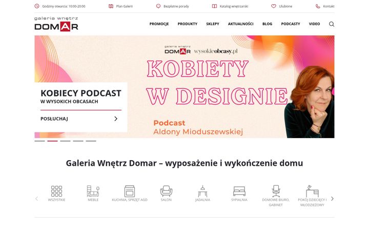This screenshot has height=231, width=369.
Task: Open the Kontakt link
Action: tap(329, 6)
